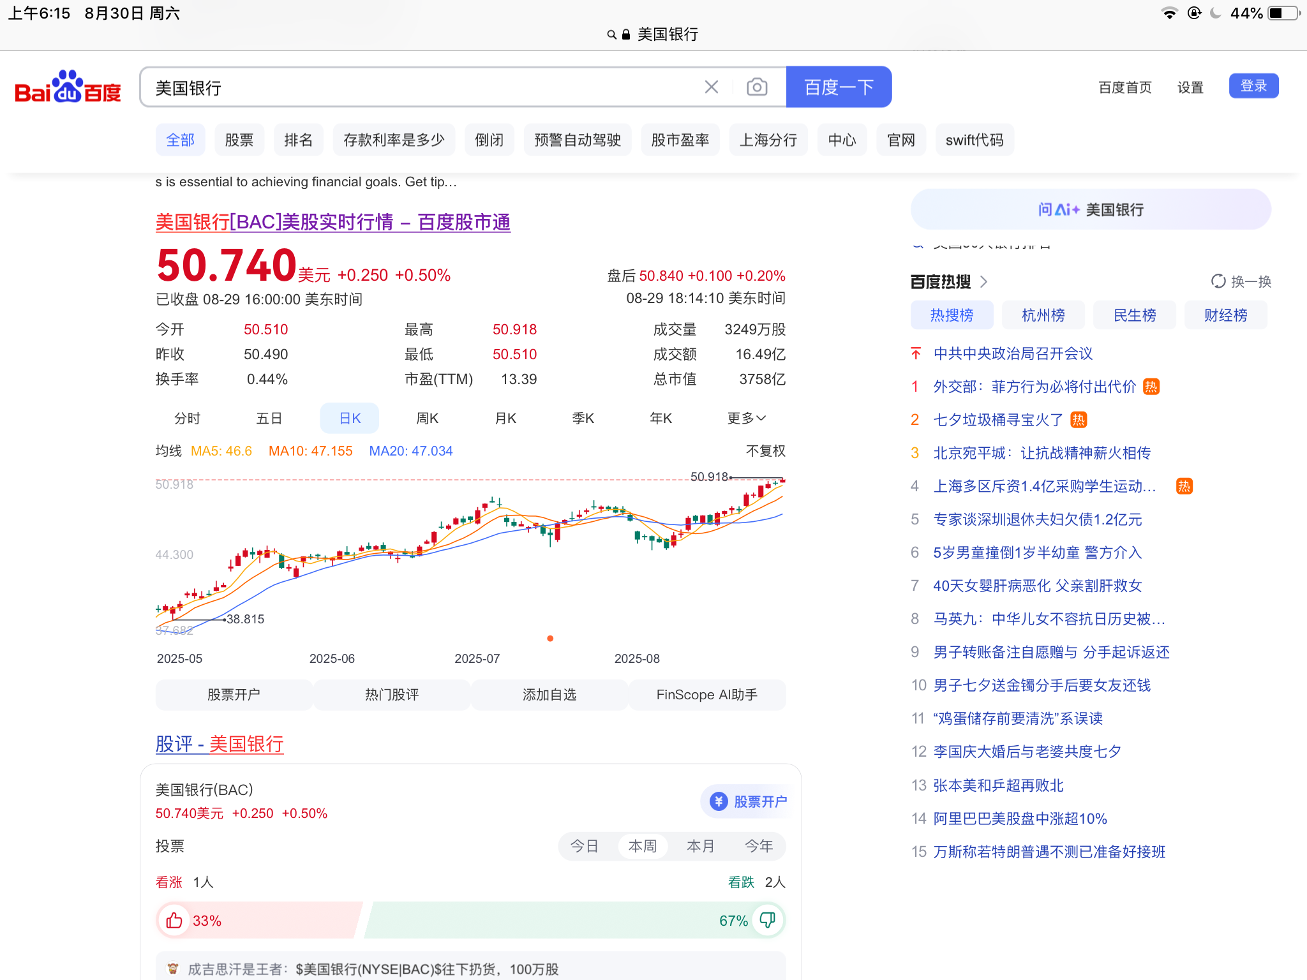
Task: Open 百度首页 link
Action: (1125, 87)
